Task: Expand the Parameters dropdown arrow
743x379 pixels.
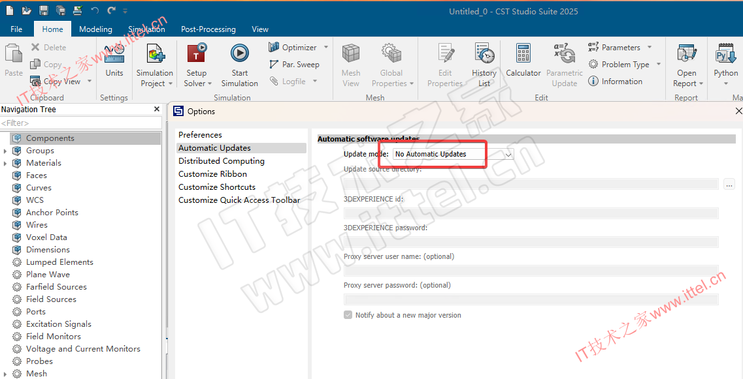Action: [x=650, y=48]
